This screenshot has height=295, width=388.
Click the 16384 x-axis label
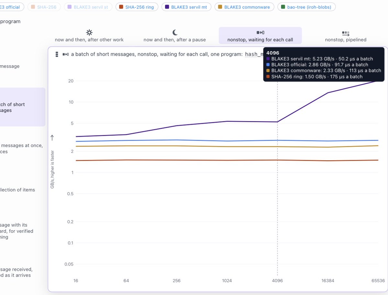327,281
